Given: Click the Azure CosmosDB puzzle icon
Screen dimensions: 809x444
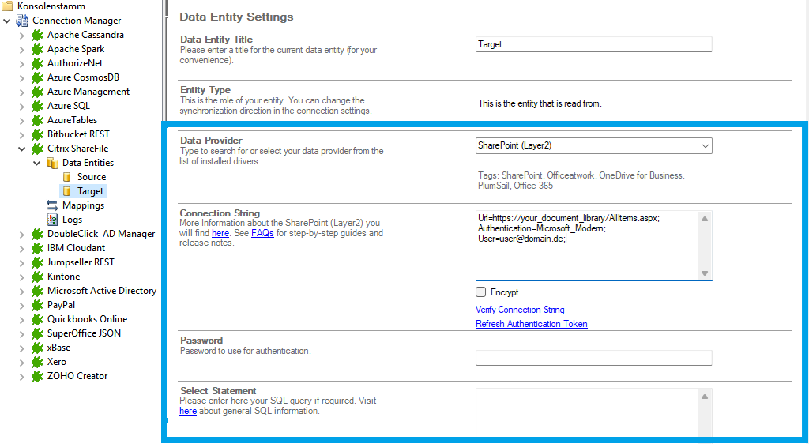Looking at the screenshot, I should click(x=37, y=77).
